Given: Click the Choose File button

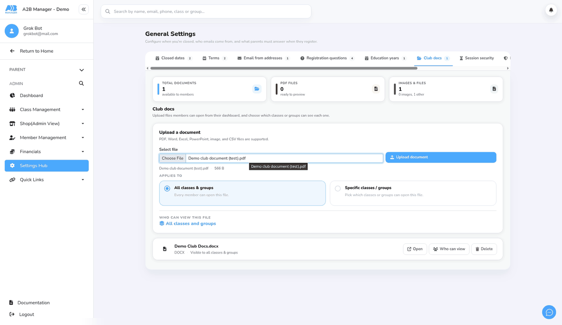Looking at the screenshot, I should [x=173, y=158].
